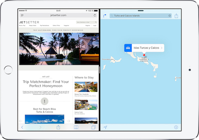The width and height of the screenshot is (199, 140).
Task: Tap the Turks and Caicos Islands search field
Action: (x=140, y=16)
